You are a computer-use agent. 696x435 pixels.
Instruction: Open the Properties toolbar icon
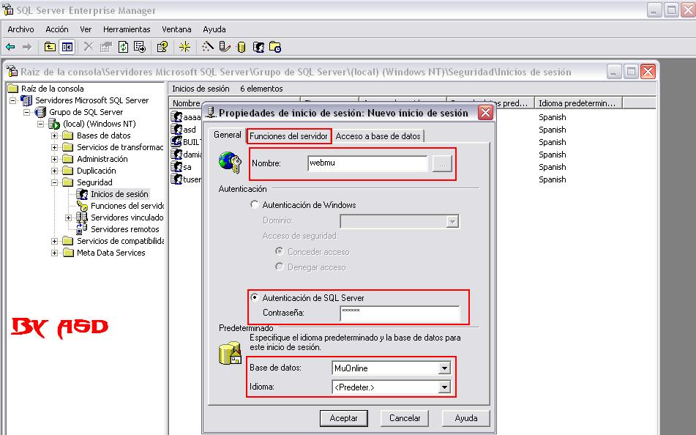pyautogui.click(x=106, y=47)
